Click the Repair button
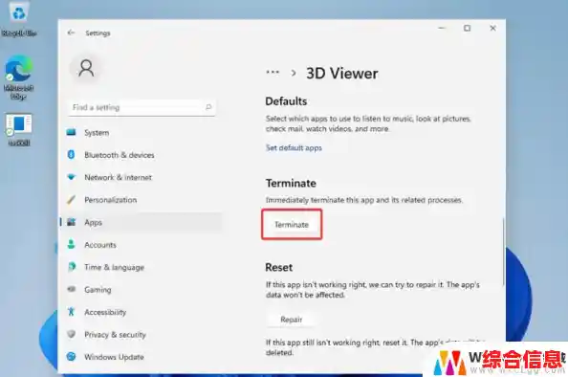 (292, 320)
